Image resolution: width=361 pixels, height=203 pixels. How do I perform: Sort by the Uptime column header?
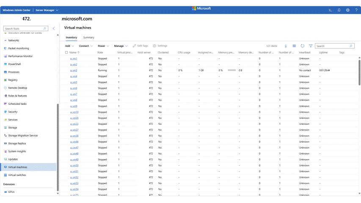(x=323, y=52)
